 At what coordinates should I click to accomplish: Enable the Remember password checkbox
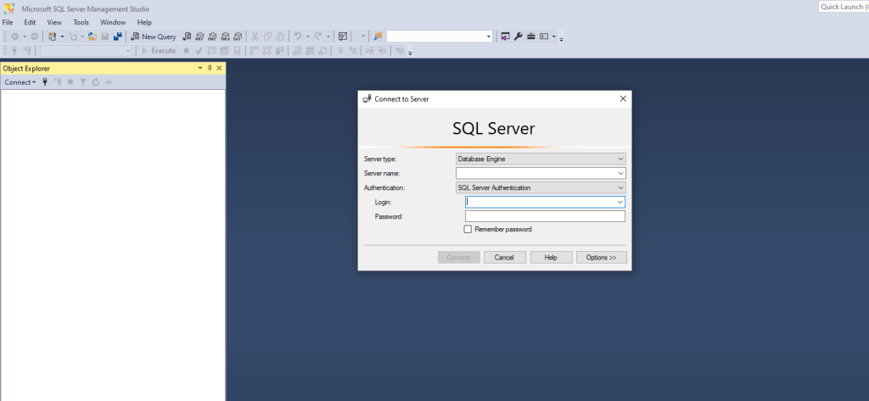click(468, 229)
